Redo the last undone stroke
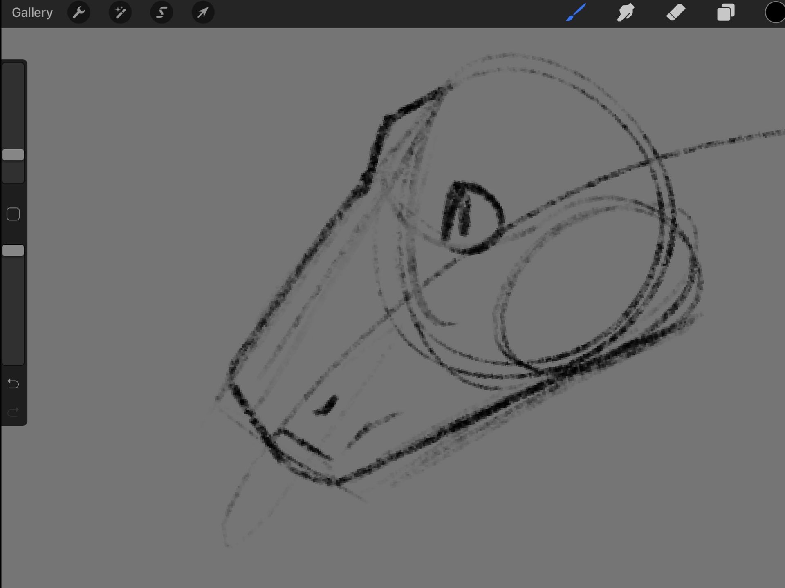The width and height of the screenshot is (785, 588). click(x=13, y=412)
